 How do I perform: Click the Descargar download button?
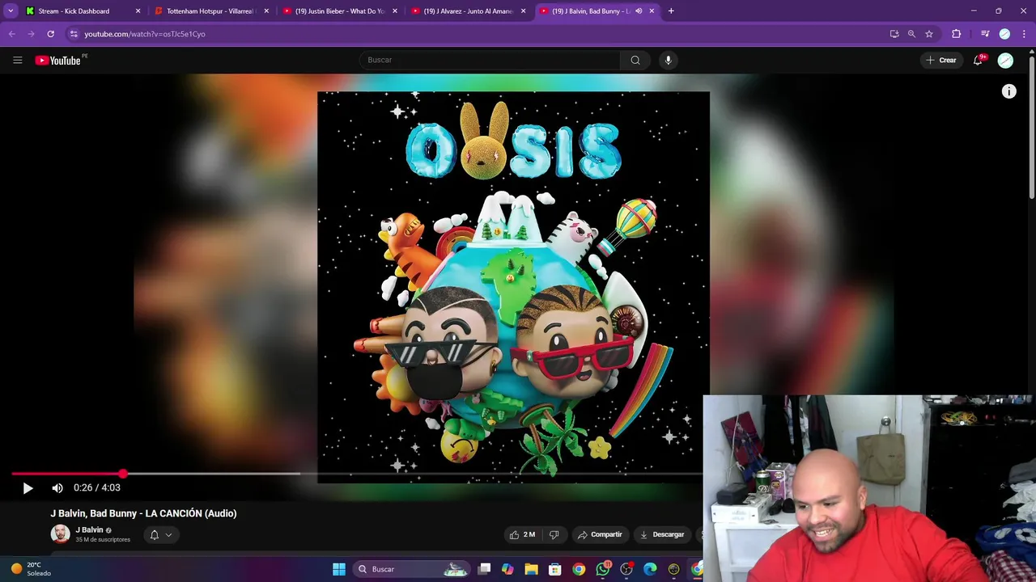(662, 534)
